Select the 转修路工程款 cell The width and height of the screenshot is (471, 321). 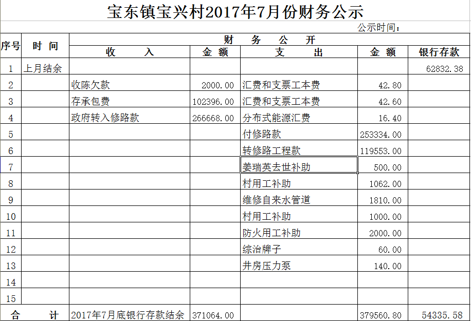click(x=299, y=148)
